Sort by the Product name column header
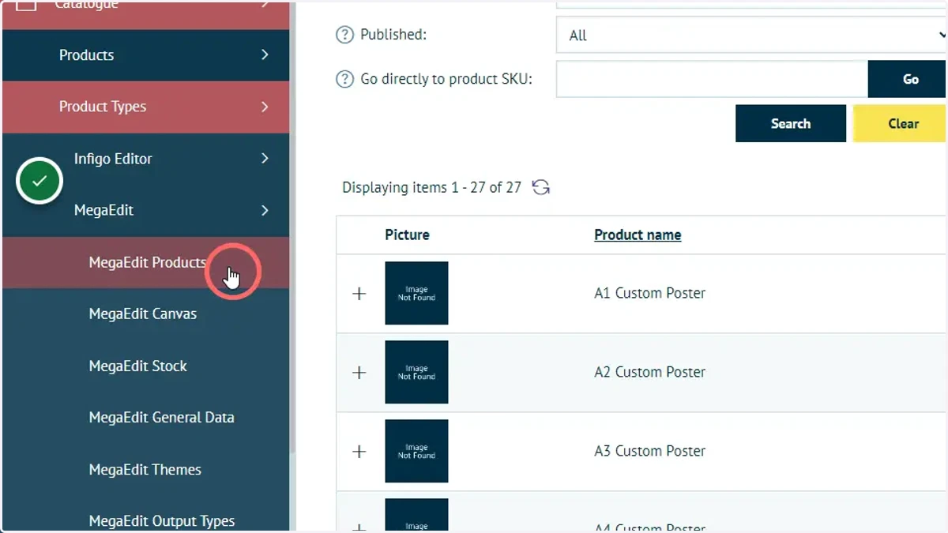The image size is (948, 533). click(638, 235)
